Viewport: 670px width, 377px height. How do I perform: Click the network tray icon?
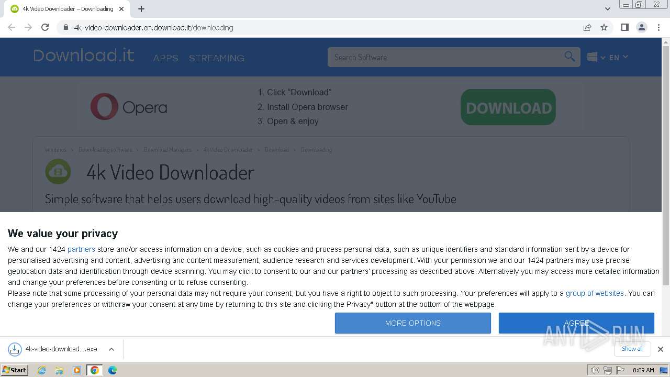pyautogui.click(x=607, y=370)
